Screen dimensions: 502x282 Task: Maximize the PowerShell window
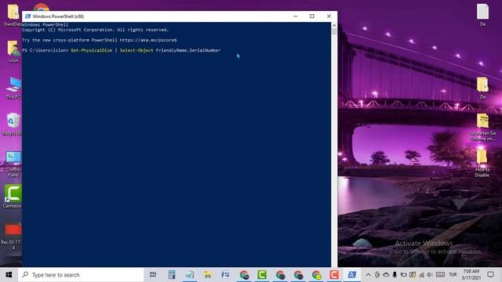[x=312, y=16]
